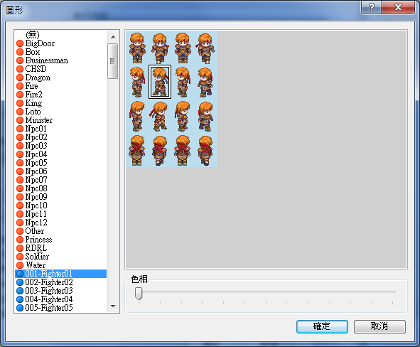
Task: Select last back-facing fighter sprite frame
Action: click(x=205, y=150)
